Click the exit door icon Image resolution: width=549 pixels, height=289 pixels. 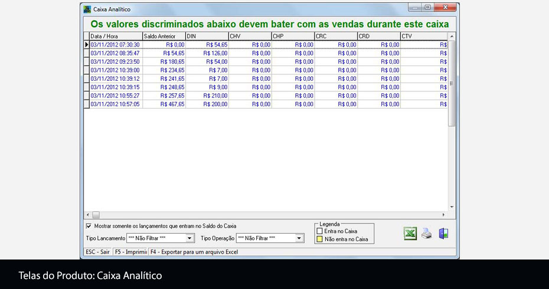(443, 234)
